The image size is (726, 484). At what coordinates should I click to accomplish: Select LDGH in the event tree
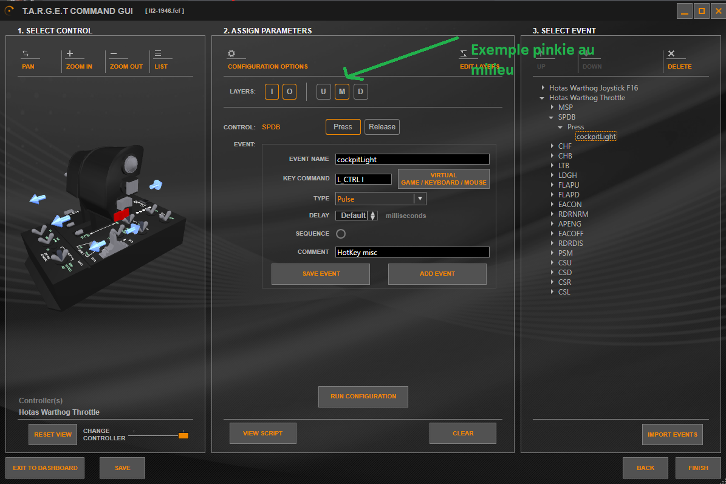click(567, 176)
